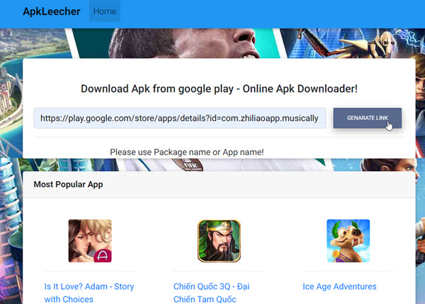Open the Ice Age Adventures app icon
425x304 pixels.
348,240
